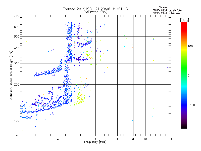The width and height of the screenshot is (201, 151).
Task: Click the x-axis tick label '2'
Action: [x=58, y=139]
